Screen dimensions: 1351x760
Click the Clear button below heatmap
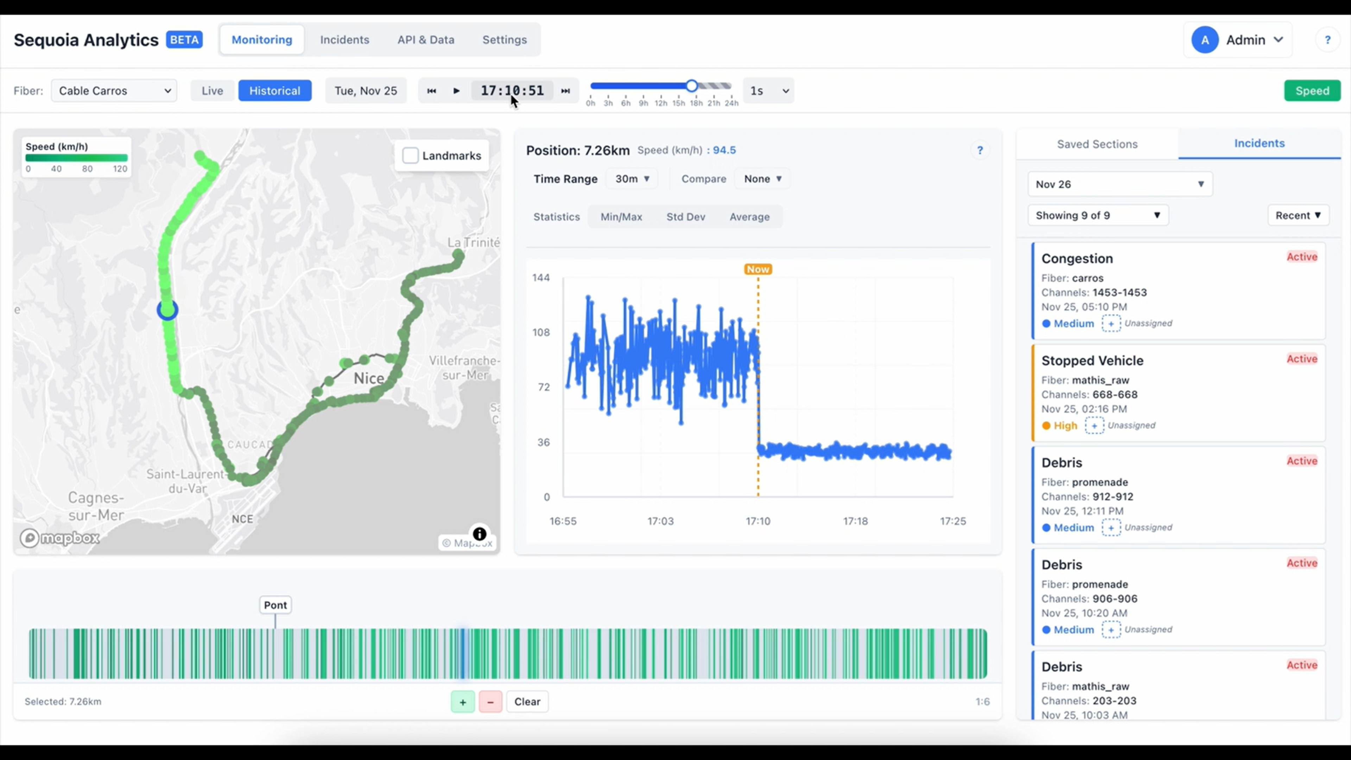coord(527,702)
